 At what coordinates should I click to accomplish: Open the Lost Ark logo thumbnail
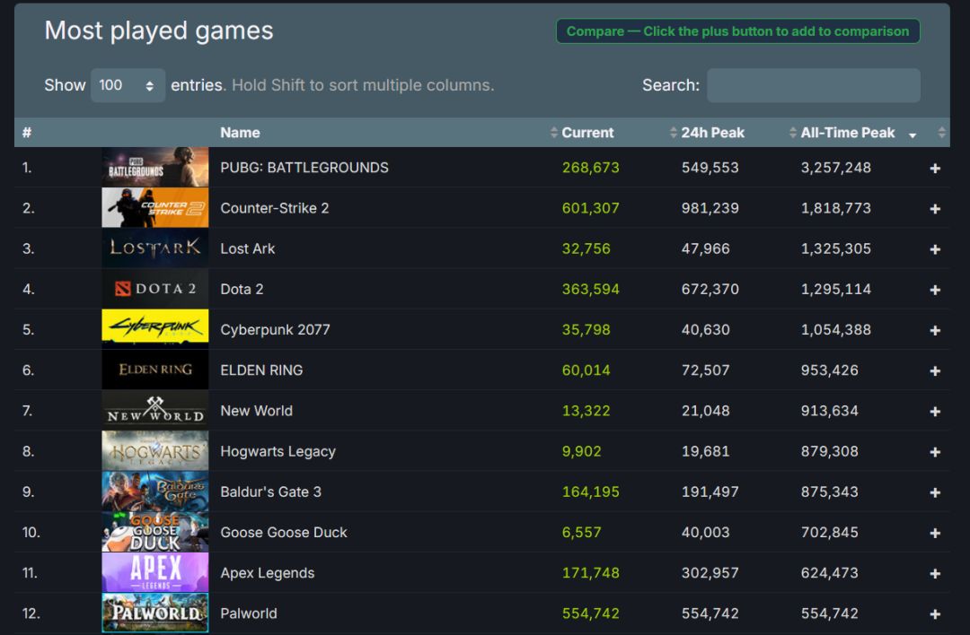154,248
